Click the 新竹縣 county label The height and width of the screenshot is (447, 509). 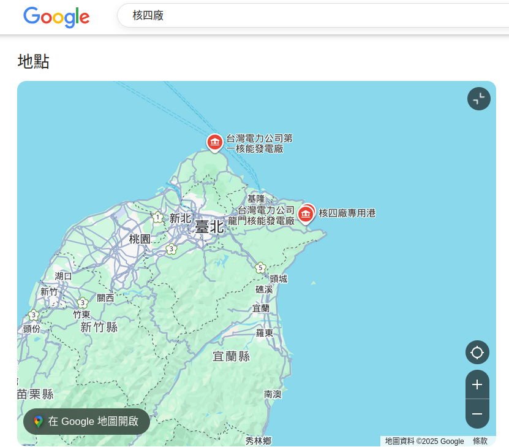(x=99, y=327)
